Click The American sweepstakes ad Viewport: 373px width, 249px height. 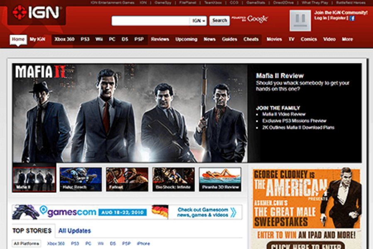click(307, 209)
